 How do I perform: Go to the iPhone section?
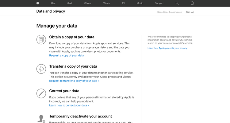88,3
